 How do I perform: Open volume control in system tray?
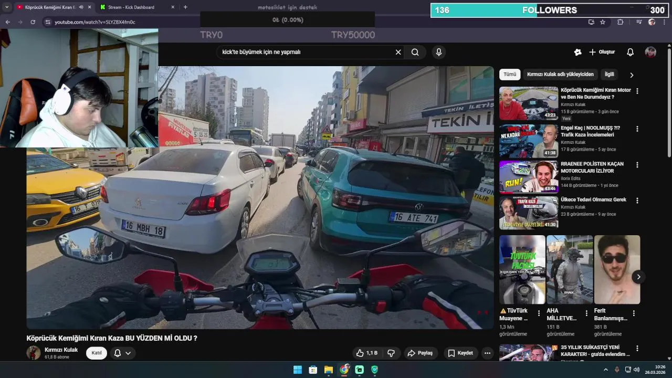(637, 370)
